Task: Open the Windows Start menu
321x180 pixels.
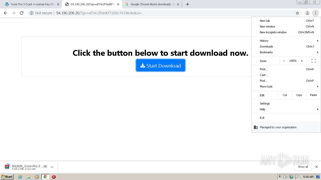Action: click(x=7, y=176)
